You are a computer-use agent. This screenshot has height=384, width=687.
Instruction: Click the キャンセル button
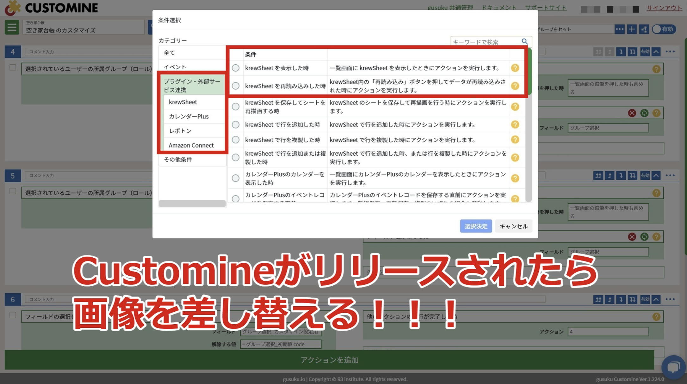pyautogui.click(x=513, y=226)
